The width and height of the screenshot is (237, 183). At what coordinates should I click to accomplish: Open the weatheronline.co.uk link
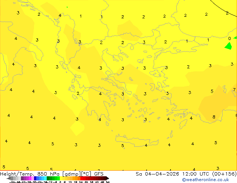tap(205, 180)
